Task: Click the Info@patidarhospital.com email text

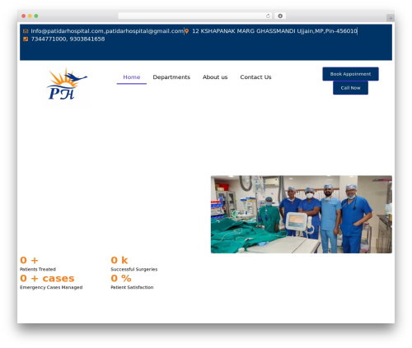Action: (x=107, y=31)
